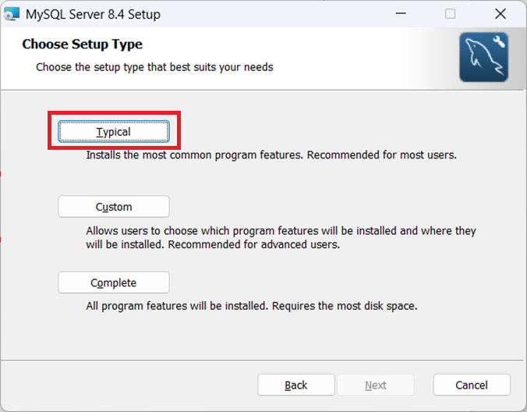
Task: Click the installer icon in the title bar
Action: [11, 14]
